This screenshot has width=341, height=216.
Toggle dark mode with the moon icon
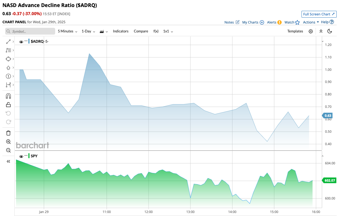coord(329,31)
